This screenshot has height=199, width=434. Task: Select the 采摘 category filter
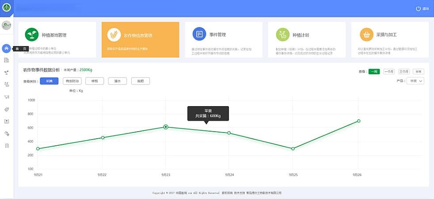point(49,81)
